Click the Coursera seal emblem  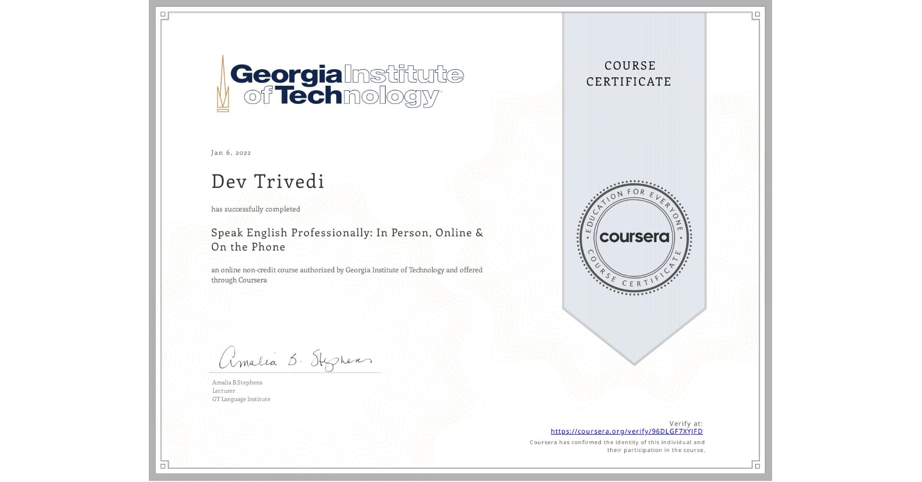click(634, 237)
